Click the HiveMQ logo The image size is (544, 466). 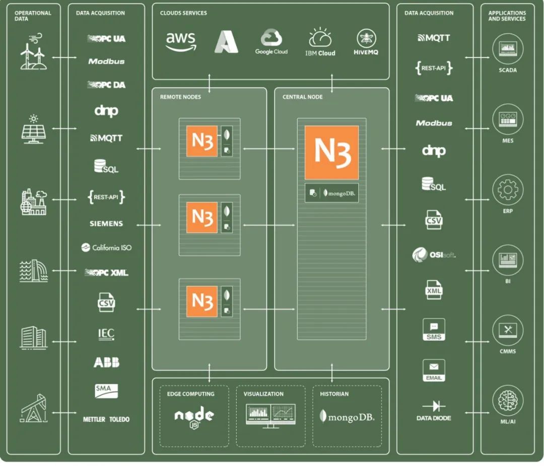(x=366, y=42)
